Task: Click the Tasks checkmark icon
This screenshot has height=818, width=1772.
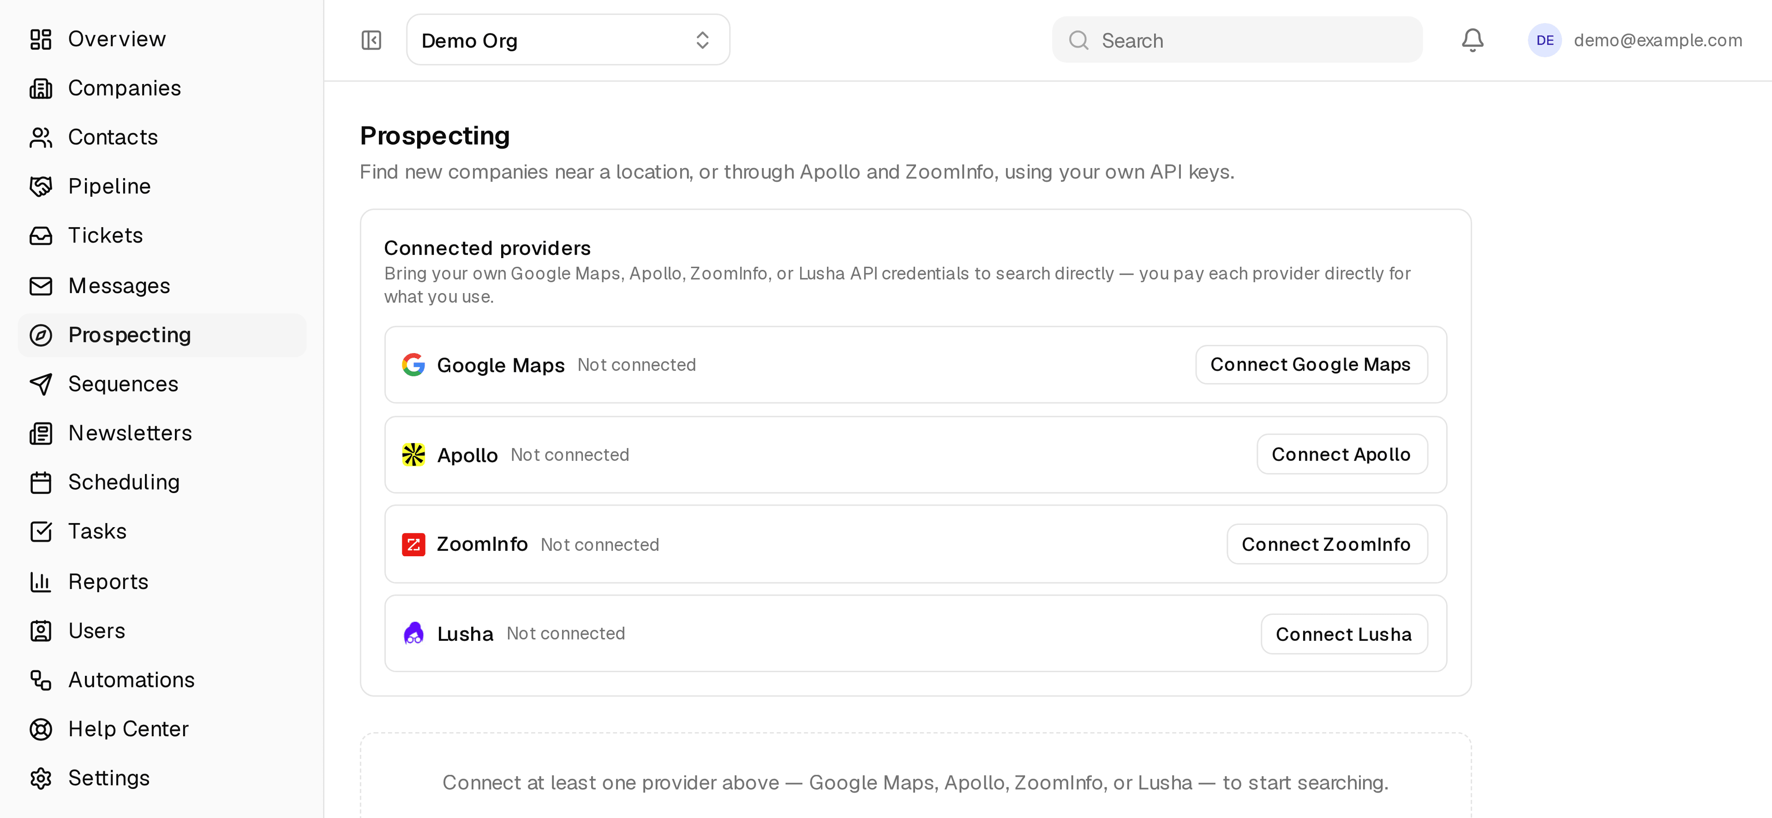Action: click(41, 532)
